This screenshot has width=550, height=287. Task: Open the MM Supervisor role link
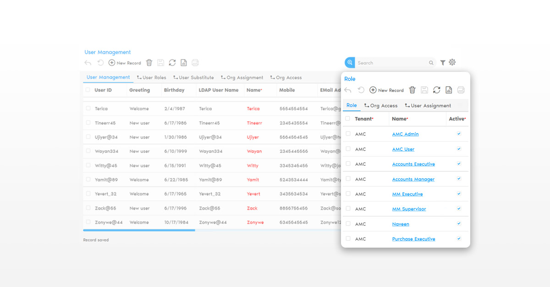pyautogui.click(x=409, y=209)
